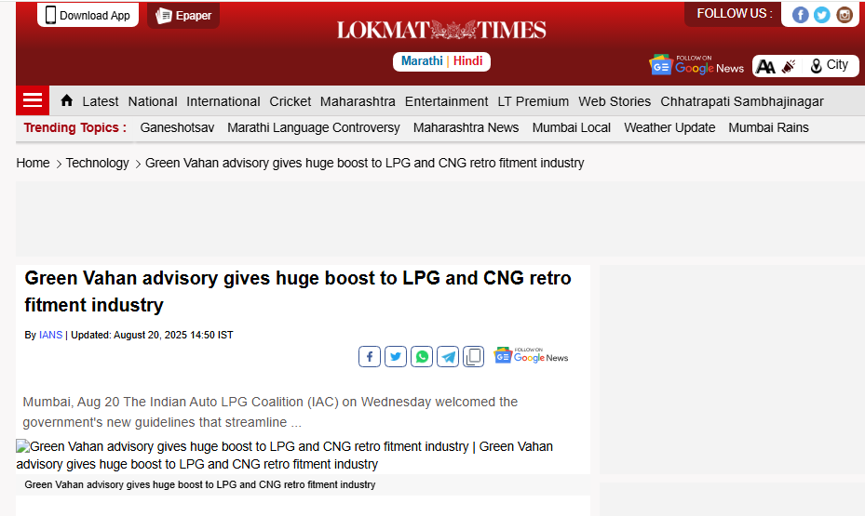Viewport: 865px width, 516px height.
Task: Open the Maharashtra navigation menu
Action: [x=358, y=101]
